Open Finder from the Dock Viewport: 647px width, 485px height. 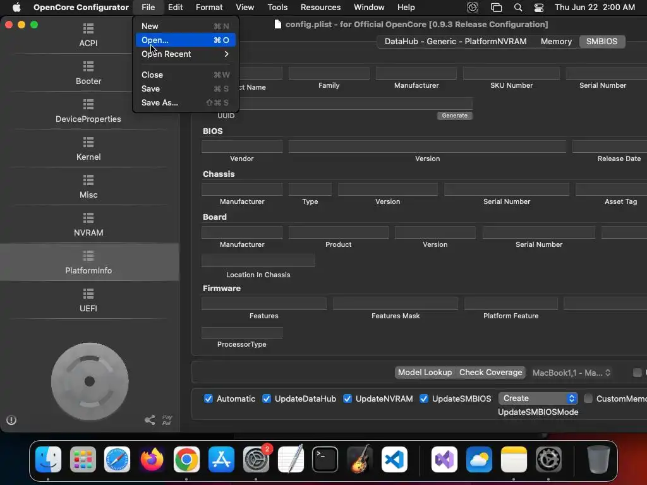[x=48, y=459]
